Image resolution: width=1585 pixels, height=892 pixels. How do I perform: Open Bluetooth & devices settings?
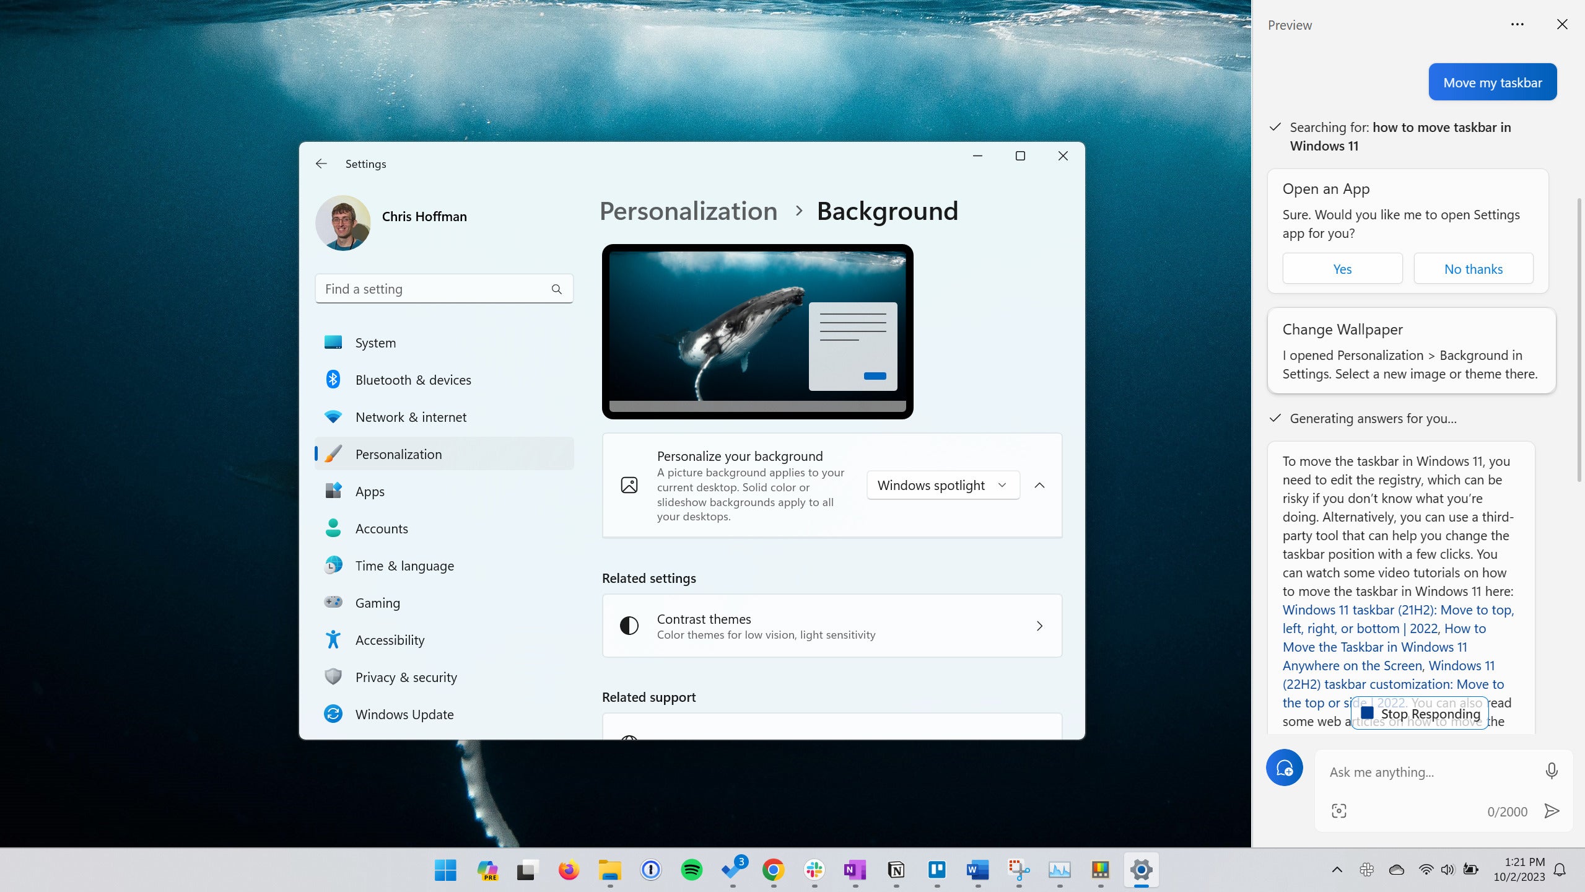tap(444, 380)
